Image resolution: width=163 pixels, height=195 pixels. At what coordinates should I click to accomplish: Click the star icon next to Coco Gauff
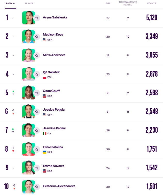(37, 93)
